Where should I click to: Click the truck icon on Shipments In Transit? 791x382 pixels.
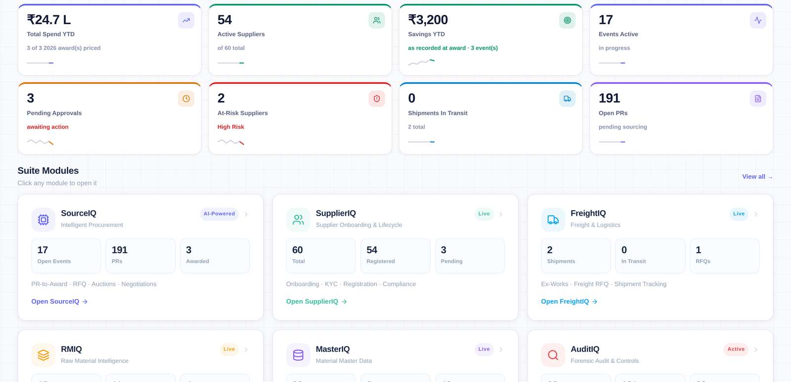(x=567, y=99)
